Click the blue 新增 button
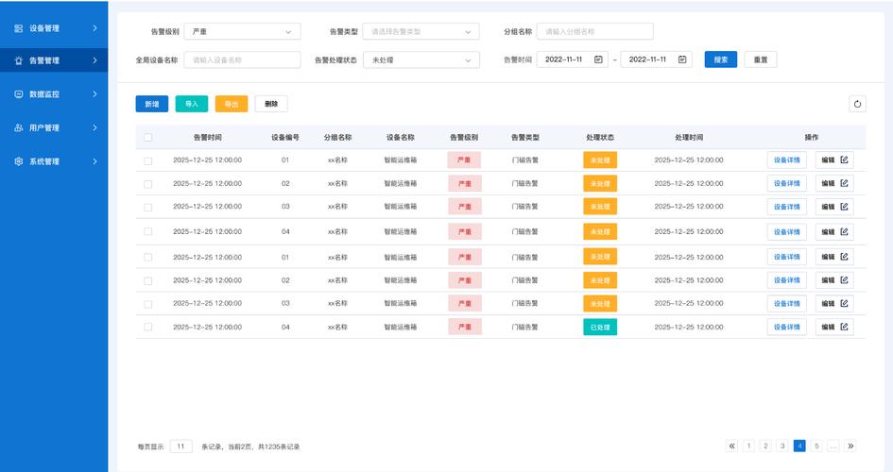Viewport: 893px width, 472px height. pos(152,104)
